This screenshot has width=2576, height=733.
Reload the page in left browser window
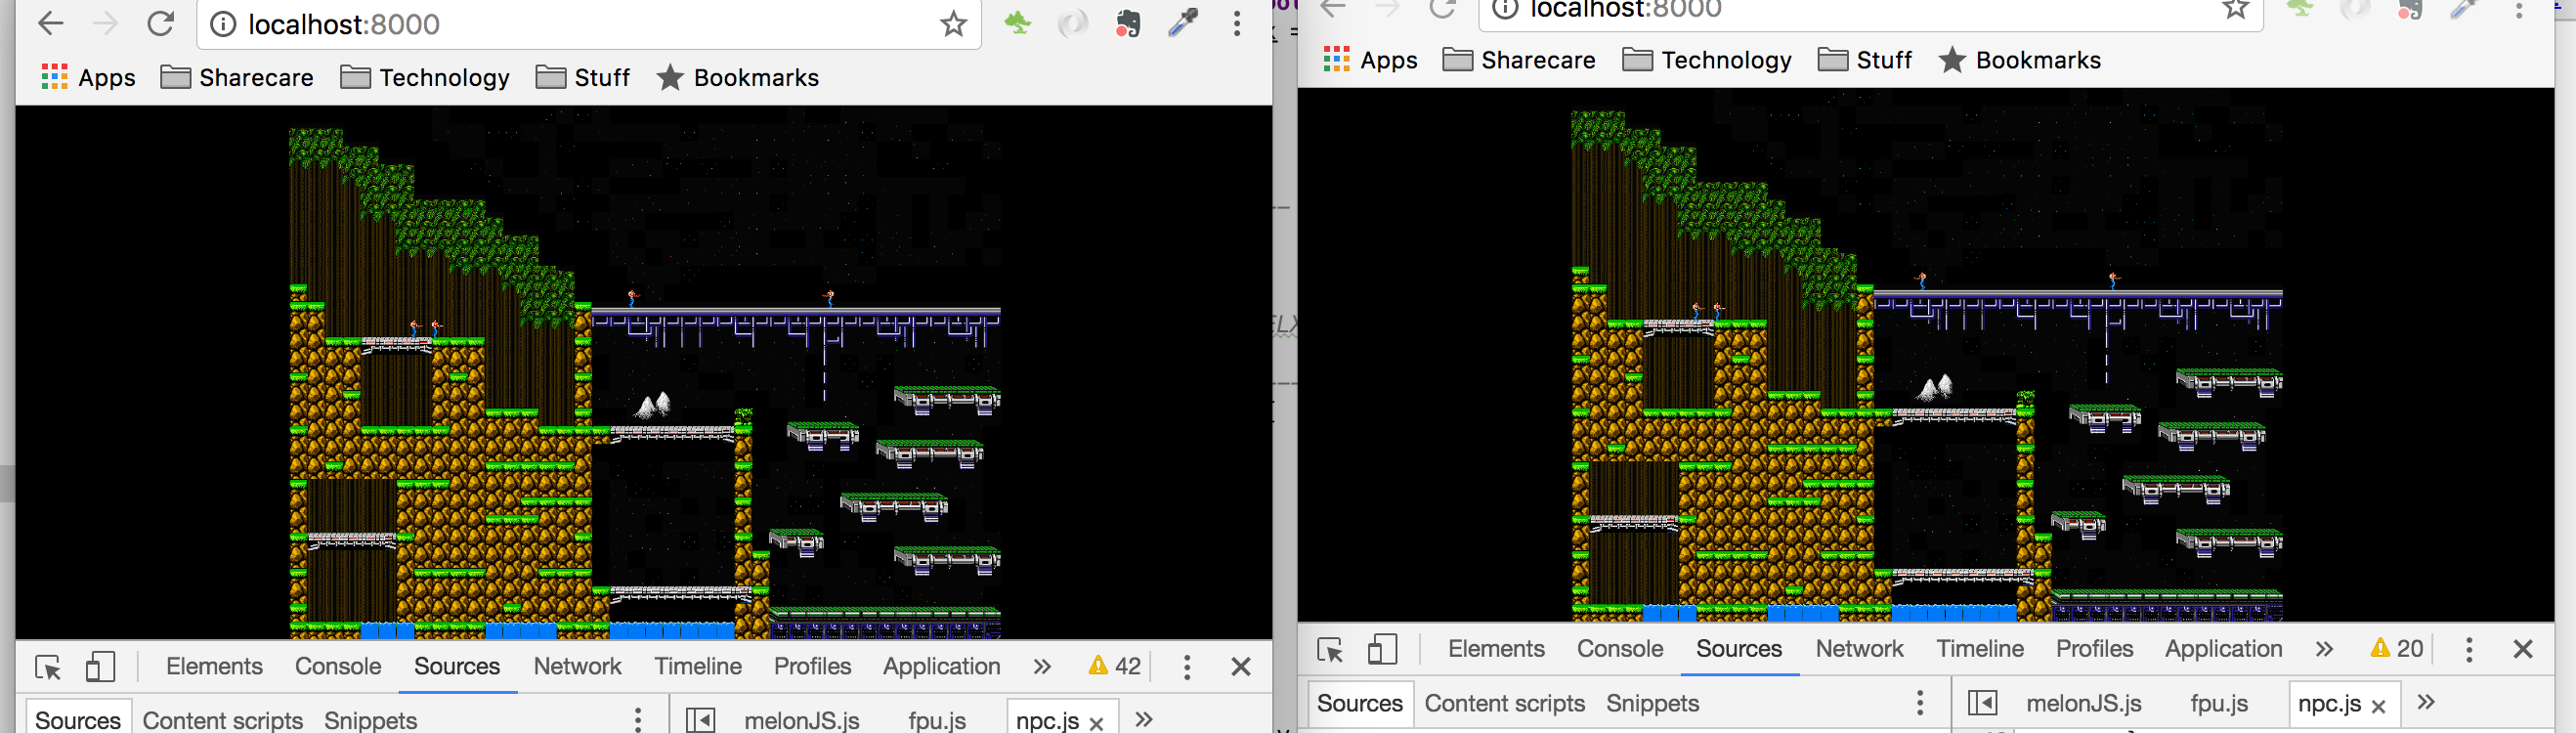160,24
